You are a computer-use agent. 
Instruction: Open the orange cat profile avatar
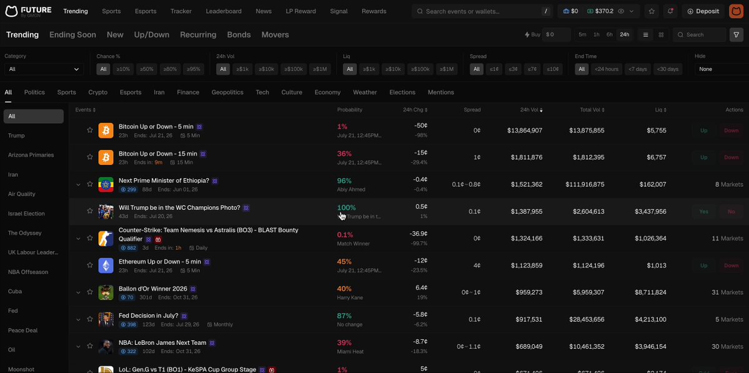tap(736, 11)
